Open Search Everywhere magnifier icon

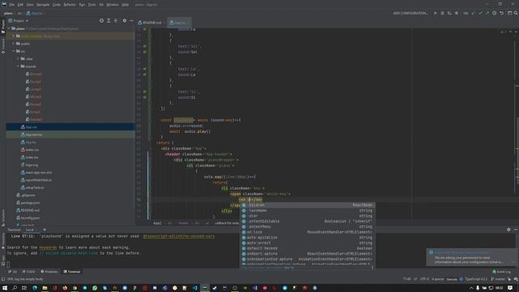(x=516, y=13)
